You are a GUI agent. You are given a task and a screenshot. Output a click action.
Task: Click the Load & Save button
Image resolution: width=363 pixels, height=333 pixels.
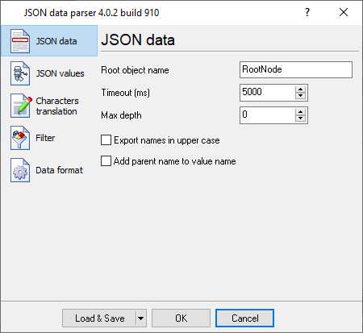(x=99, y=318)
